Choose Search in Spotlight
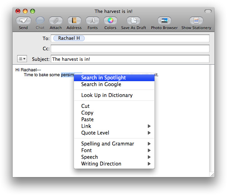 point(114,78)
